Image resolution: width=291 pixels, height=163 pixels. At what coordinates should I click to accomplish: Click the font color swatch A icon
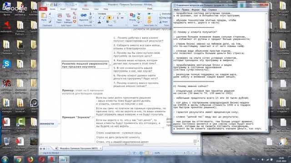[99, 22]
